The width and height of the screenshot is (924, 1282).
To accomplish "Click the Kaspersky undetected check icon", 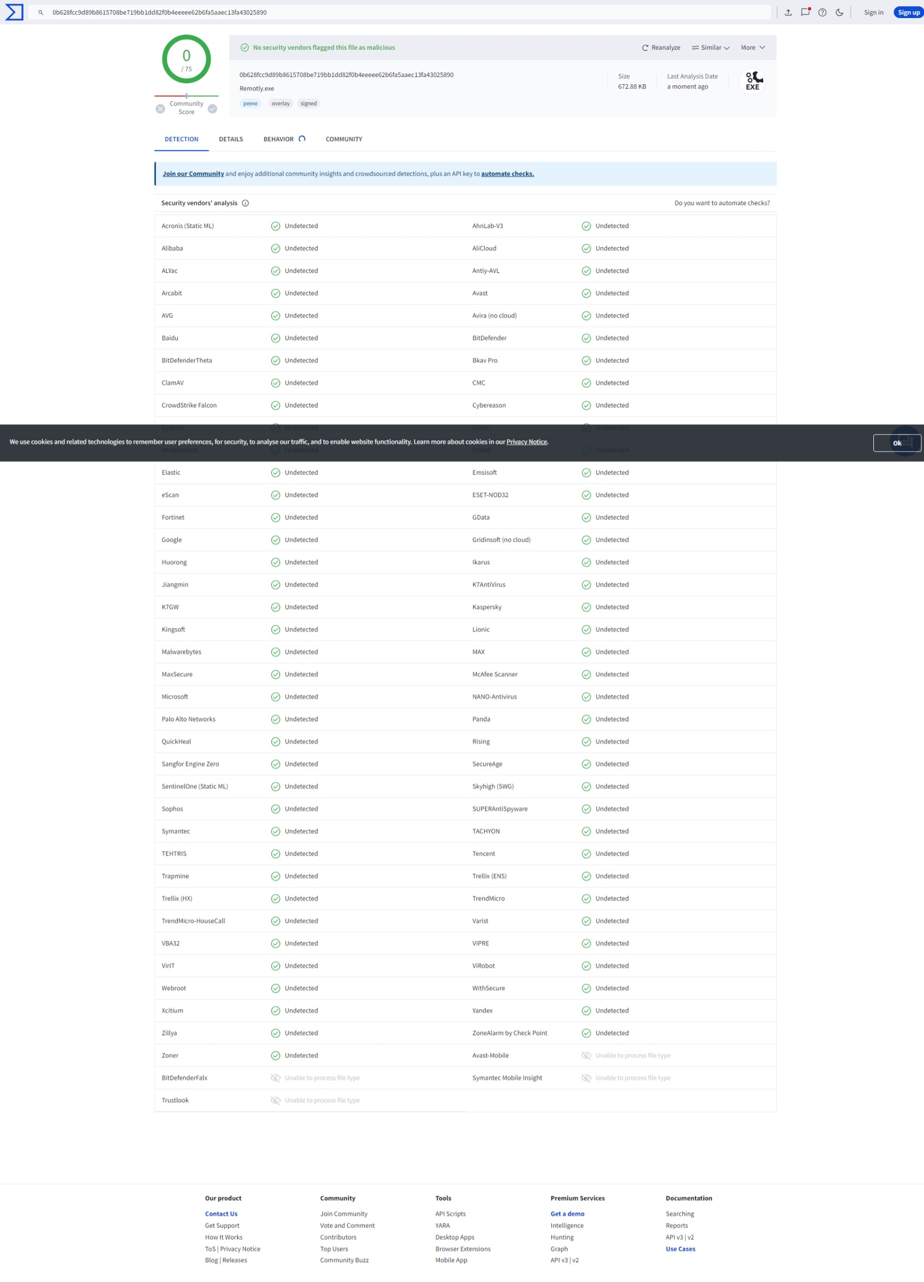I will (x=586, y=607).
